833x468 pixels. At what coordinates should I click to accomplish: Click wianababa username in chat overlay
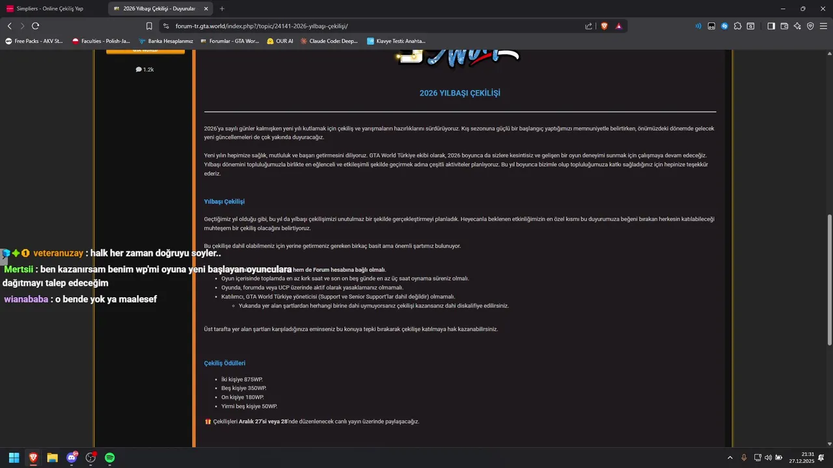[x=27, y=299]
